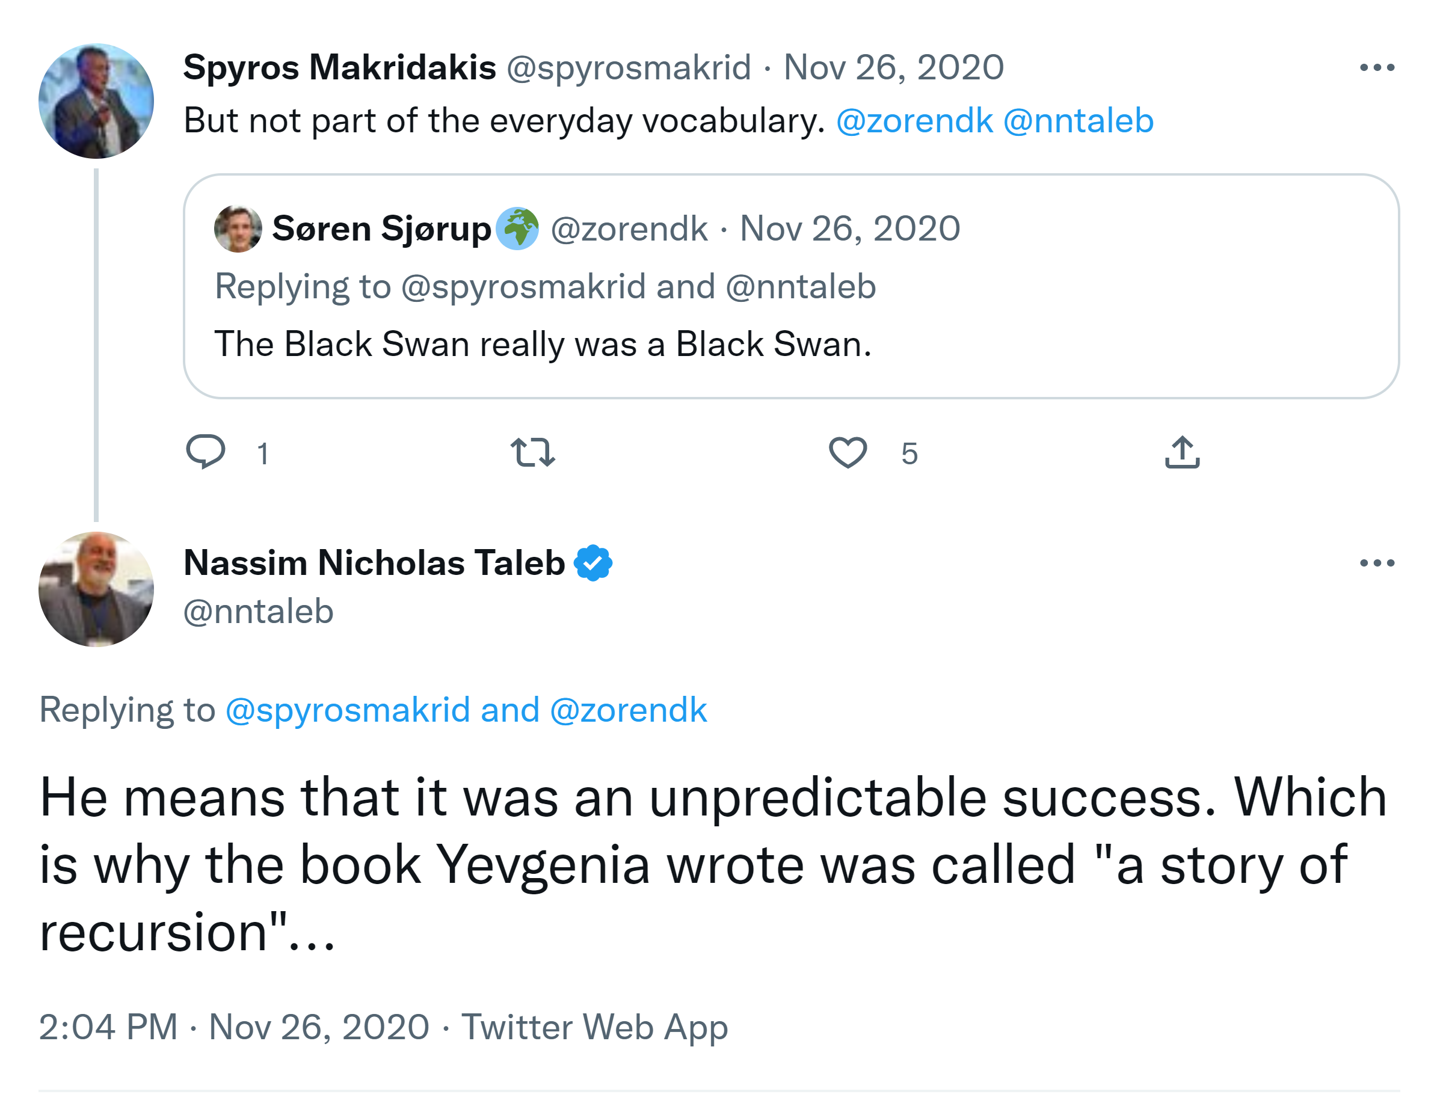Click the @nntaleb mention in Spyros's tweet

[1078, 121]
